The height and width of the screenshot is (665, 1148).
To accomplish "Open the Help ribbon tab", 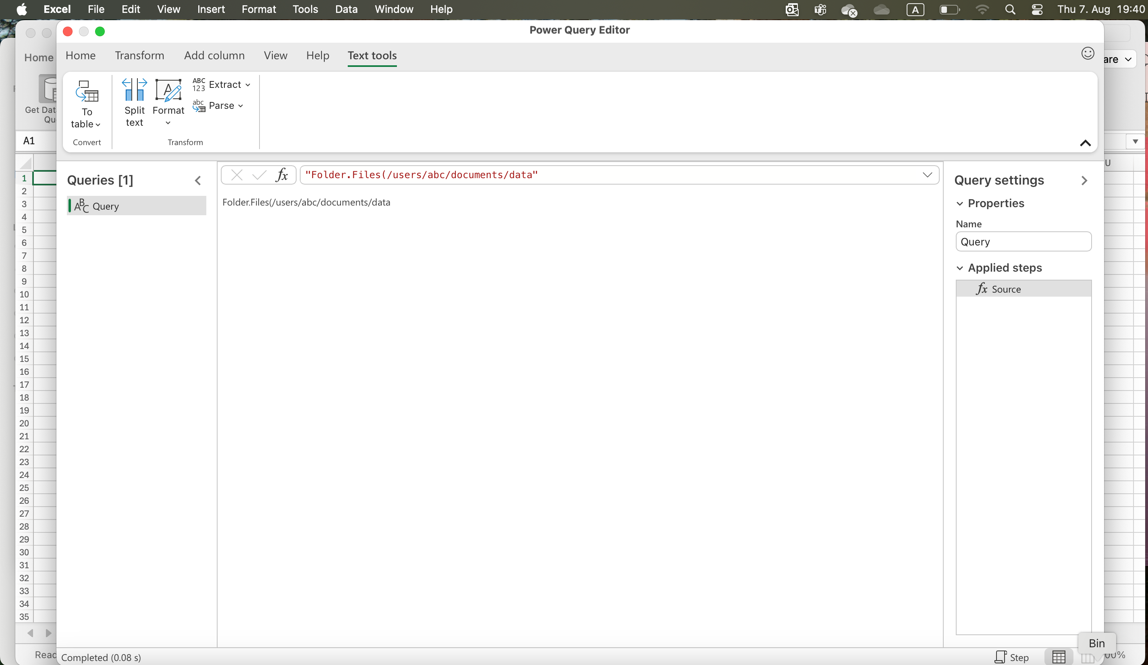I will [x=318, y=56].
